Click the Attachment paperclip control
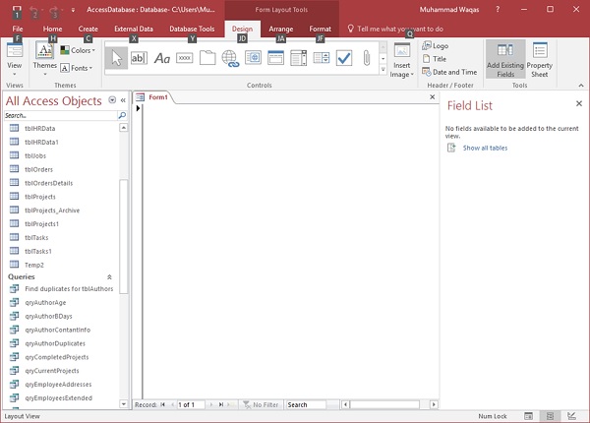The width and height of the screenshot is (590, 423). 367,58
